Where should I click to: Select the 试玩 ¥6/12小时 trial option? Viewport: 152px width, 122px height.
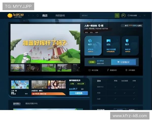(x=111, y=46)
